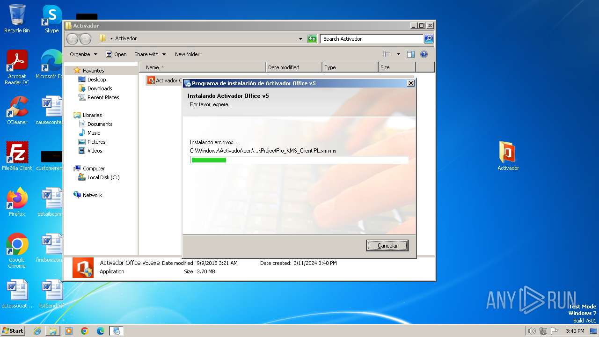This screenshot has height=337, width=599.
Task: Open Videos library
Action: [95, 151]
